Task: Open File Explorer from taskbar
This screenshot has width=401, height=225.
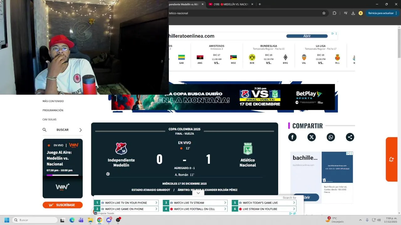Action: tap(90, 220)
